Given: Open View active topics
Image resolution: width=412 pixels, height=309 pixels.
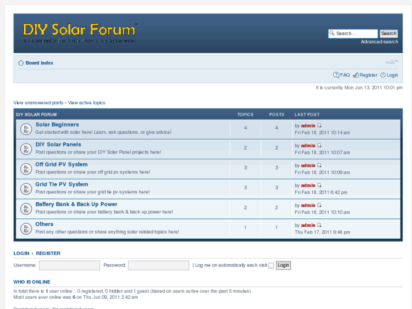Looking at the screenshot, I should (87, 103).
